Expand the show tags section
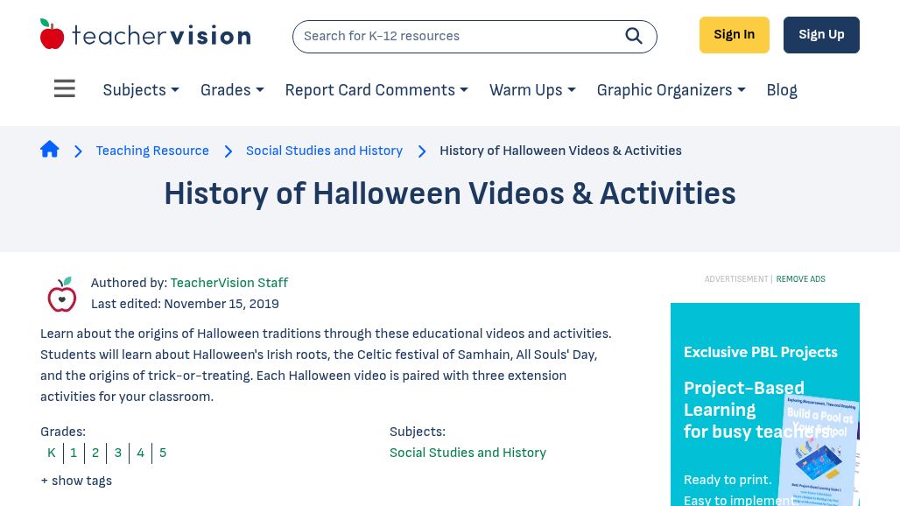This screenshot has height=506, width=900. tap(76, 481)
